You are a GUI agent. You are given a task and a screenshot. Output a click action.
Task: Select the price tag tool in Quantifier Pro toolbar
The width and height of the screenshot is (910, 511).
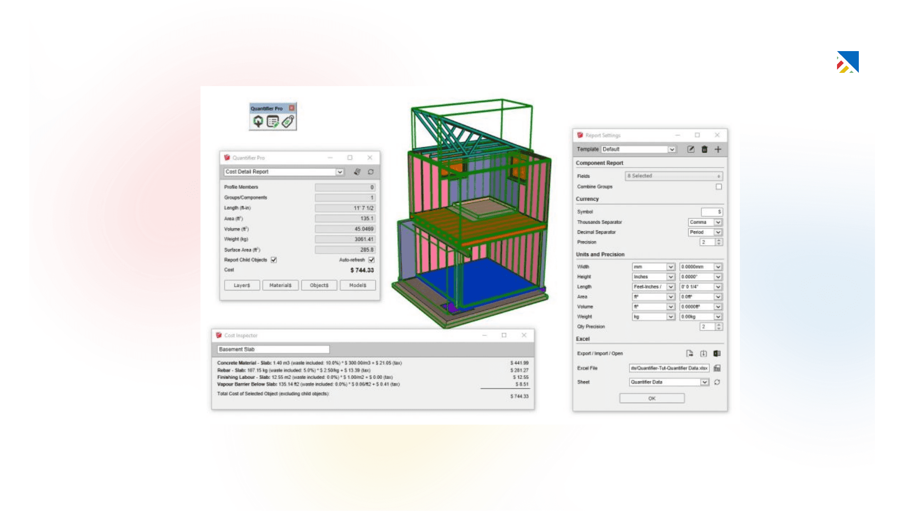(288, 122)
